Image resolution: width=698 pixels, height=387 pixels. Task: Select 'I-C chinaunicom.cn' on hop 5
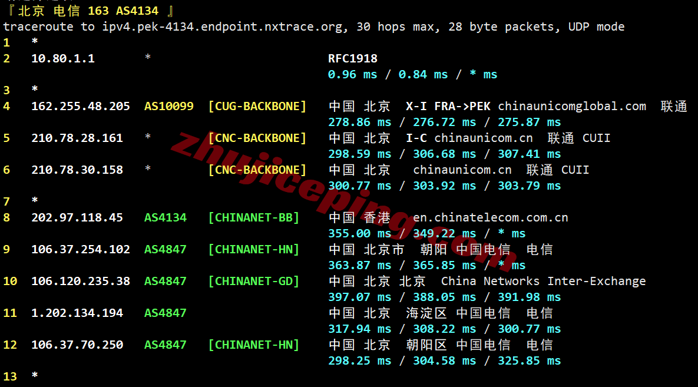[x=469, y=138]
